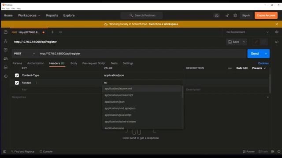Open the History sidebar icon

[6, 76]
